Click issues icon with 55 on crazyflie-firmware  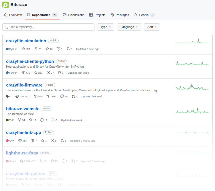pyautogui.click(x=62, y=96)
